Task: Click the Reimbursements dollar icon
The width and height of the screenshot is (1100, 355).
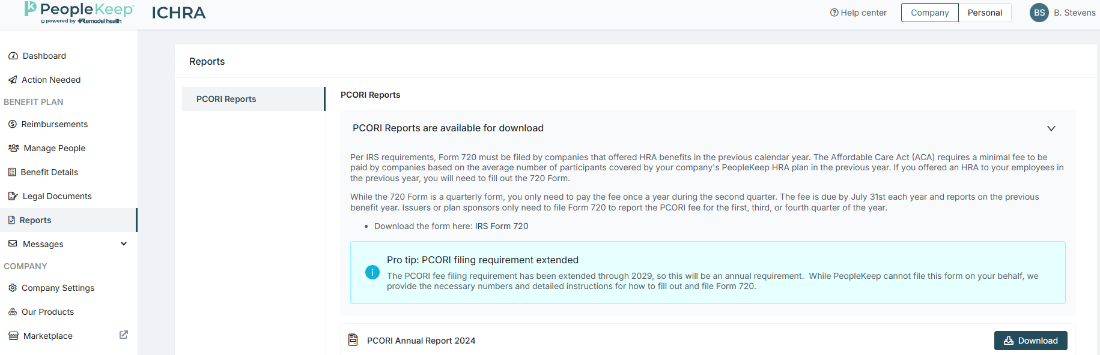Action: pos(13,124)
